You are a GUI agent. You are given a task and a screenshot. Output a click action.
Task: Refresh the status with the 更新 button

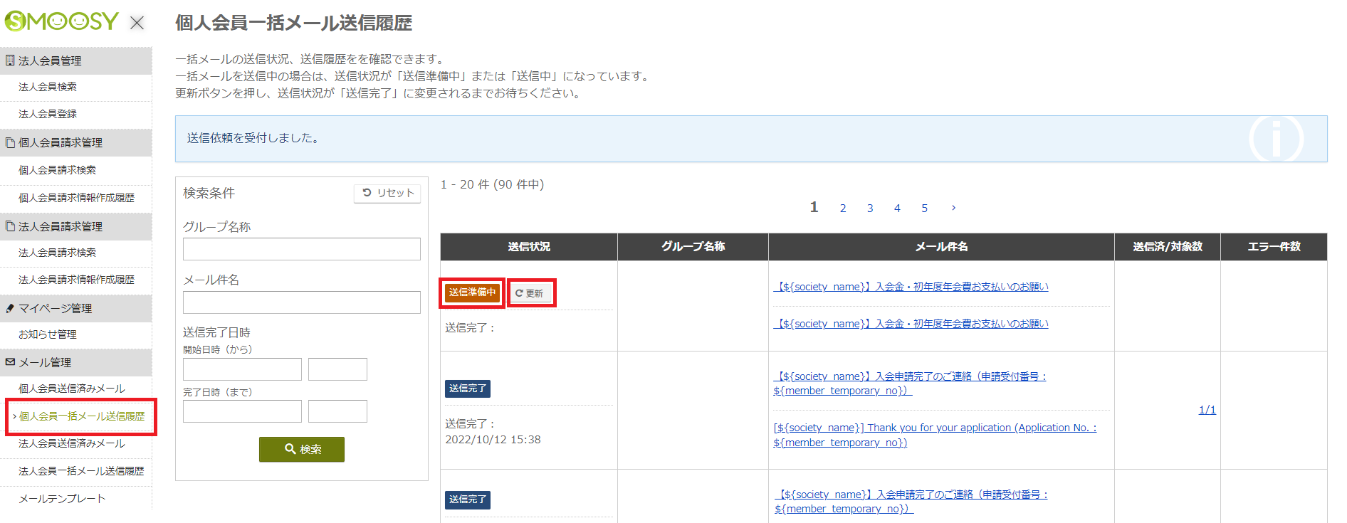click(530, 293)
